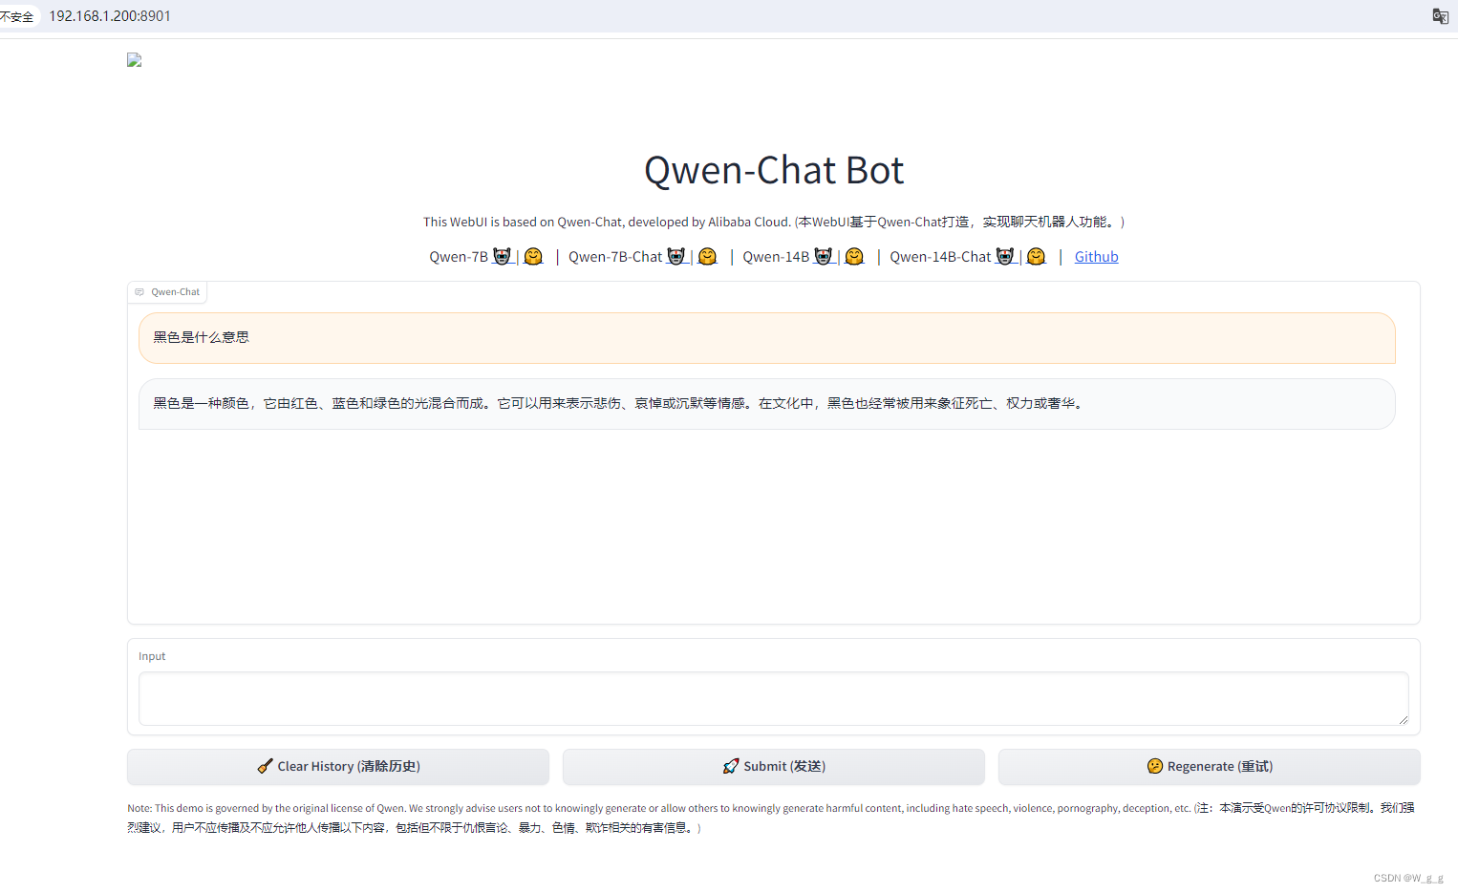The height and width of the screenshot is (893, 1458).
Task: Click the robot icon next to Qwen-7B-Chat
Action: tap(675, 256)
